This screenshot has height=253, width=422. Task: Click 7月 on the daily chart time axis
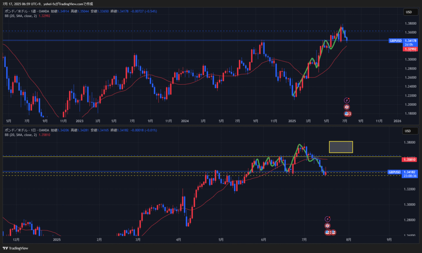pos(304,239)
